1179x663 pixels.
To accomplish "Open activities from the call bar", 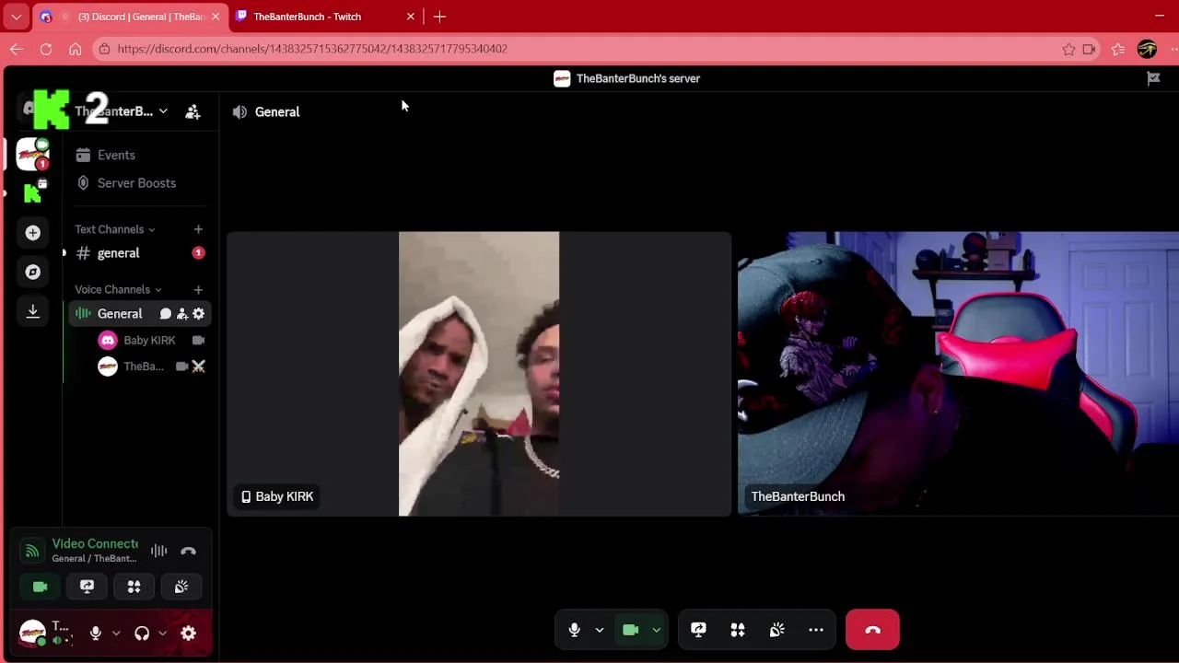I will [738, 630].
